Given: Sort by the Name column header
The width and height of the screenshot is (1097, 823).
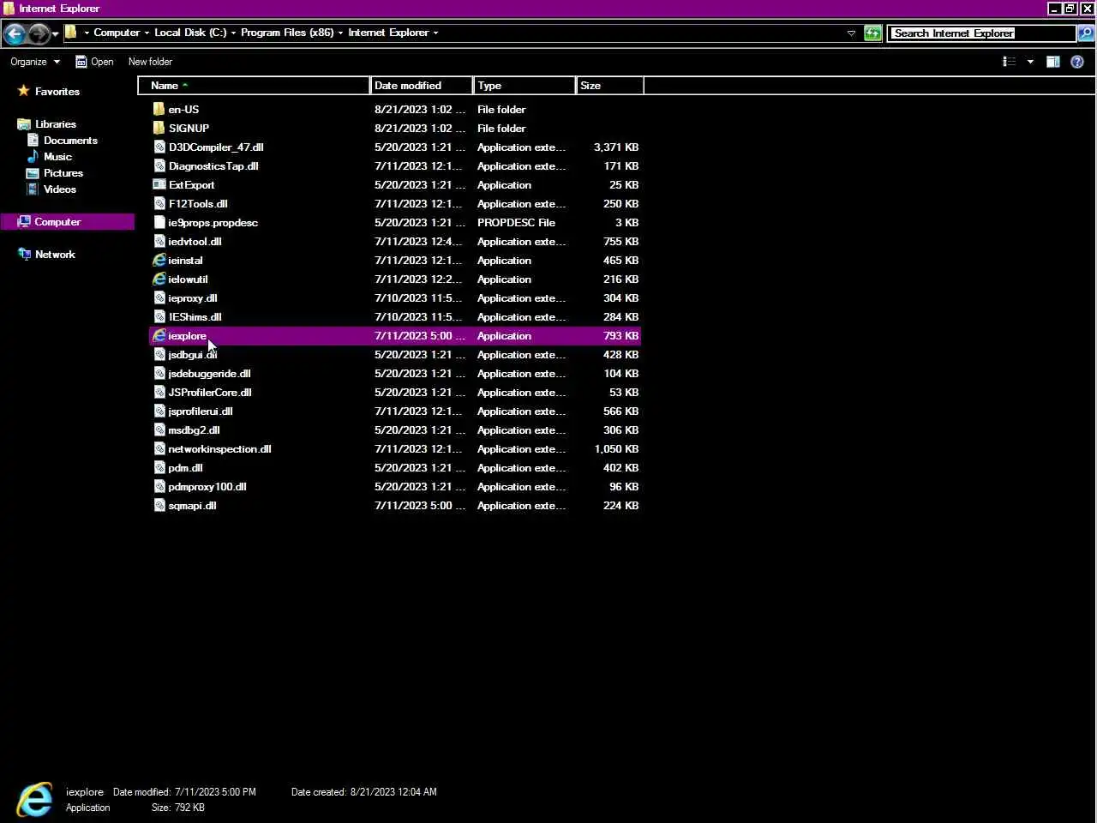Looking at the screenshot, I should pos(254,86).
